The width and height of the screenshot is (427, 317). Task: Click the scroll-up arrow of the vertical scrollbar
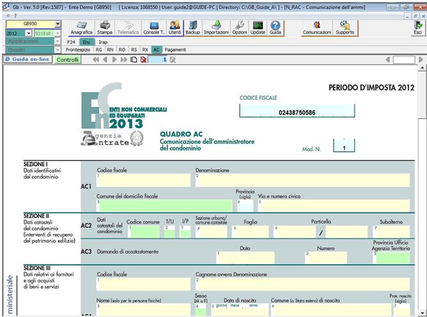pos(422,67)
